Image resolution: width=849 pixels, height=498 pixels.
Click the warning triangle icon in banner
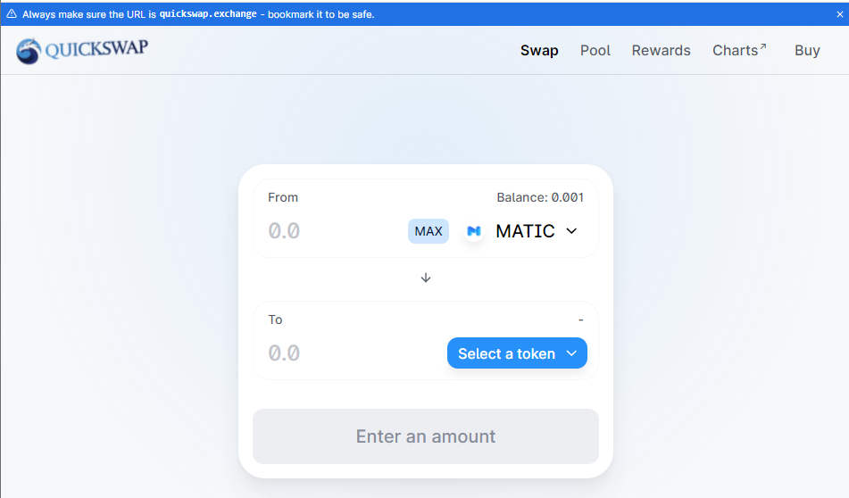click(12, 14)
